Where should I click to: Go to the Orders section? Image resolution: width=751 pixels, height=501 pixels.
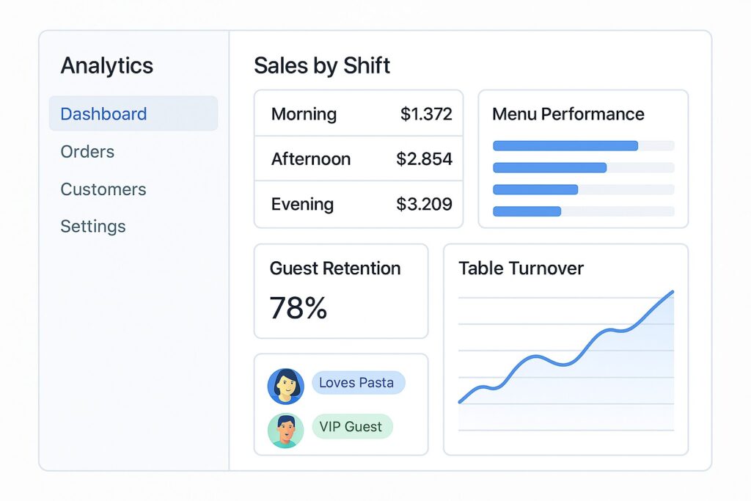click(x=87, y=152)
